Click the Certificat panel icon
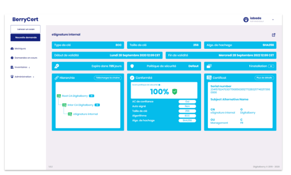The image size is (291, 175). tap(209, 78)
